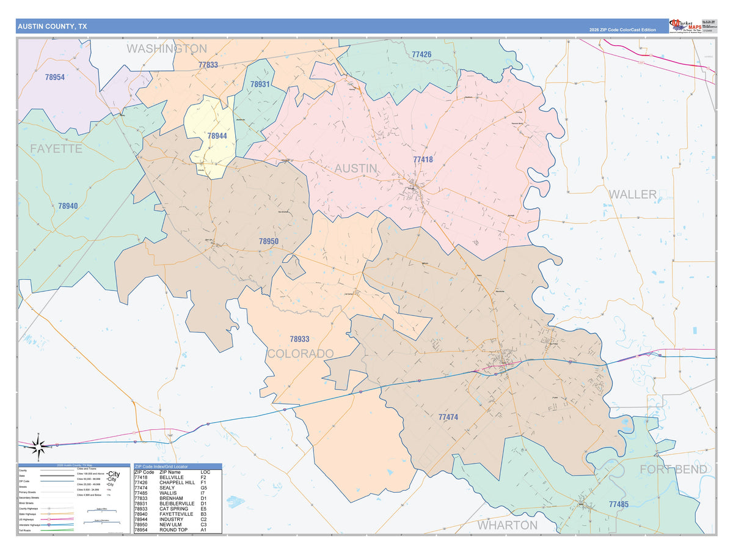Click the F2 location cell in the index
733x555 pixels.
click(x=203, y=478)
